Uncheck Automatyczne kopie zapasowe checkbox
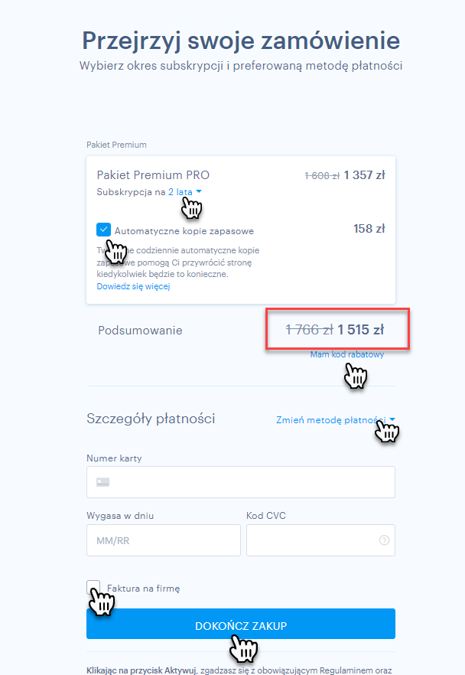The height and width of the screenshot is (675, 465). click(x=104, y=230)
